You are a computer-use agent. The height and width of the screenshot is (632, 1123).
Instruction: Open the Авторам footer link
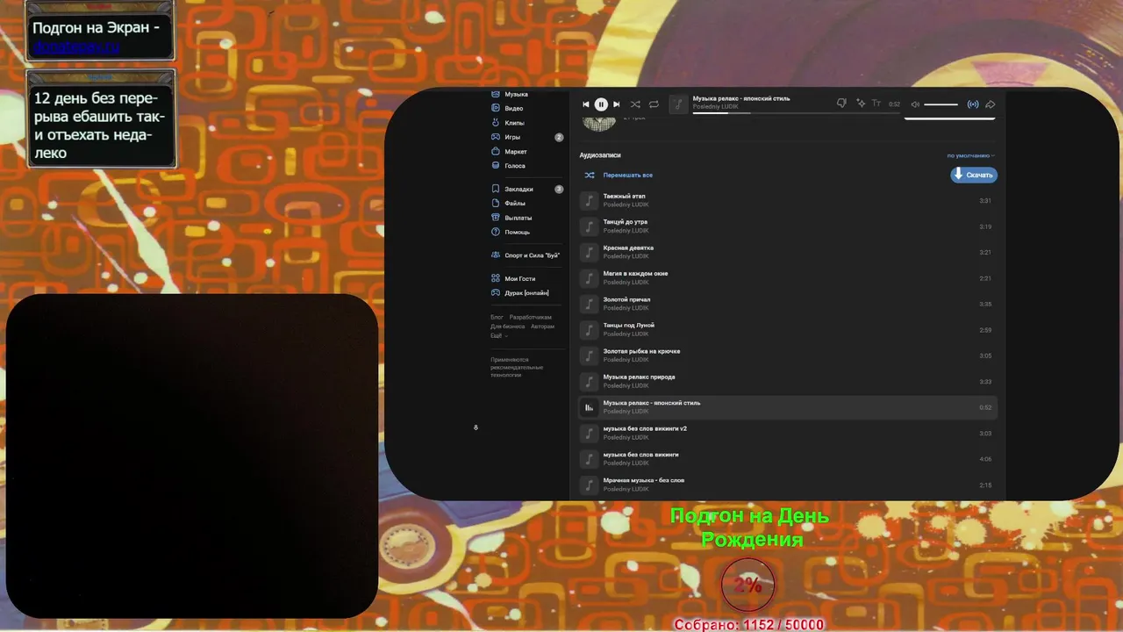point(542,327)
